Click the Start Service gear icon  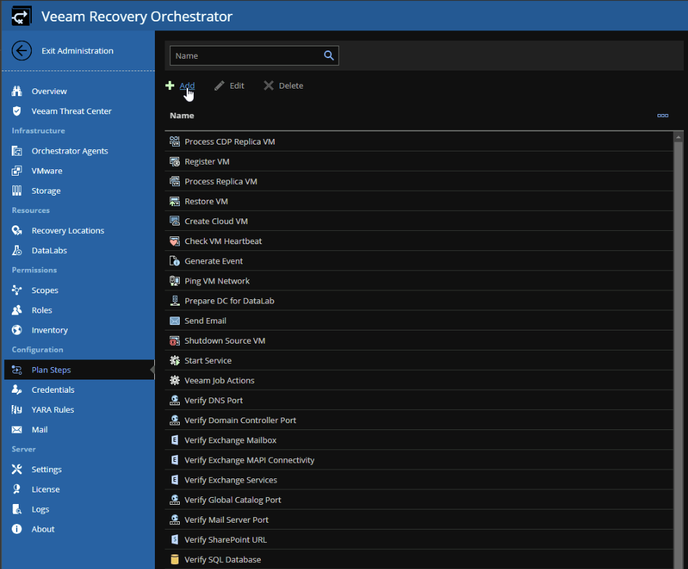pyautogui.click(x=175, y=361)
